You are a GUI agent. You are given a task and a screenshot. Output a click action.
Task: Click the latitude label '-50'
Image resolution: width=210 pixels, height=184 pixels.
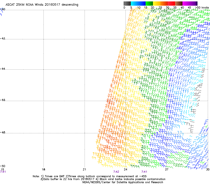pos(3,166)
